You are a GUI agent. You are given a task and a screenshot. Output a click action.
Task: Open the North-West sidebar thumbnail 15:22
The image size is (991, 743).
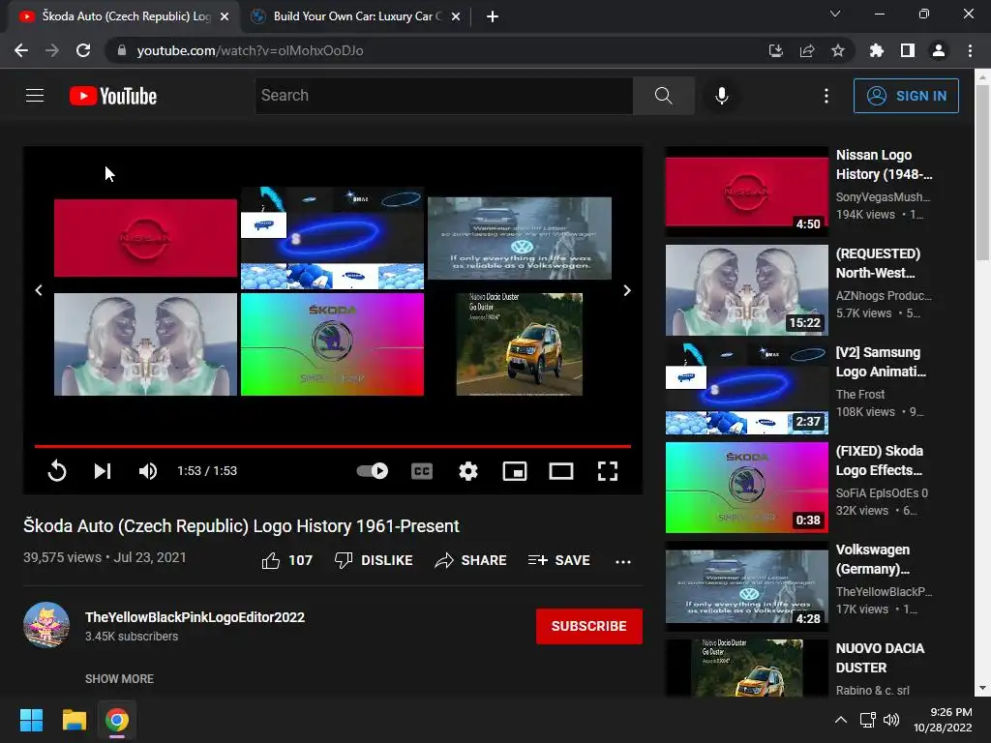coord(746,290)
